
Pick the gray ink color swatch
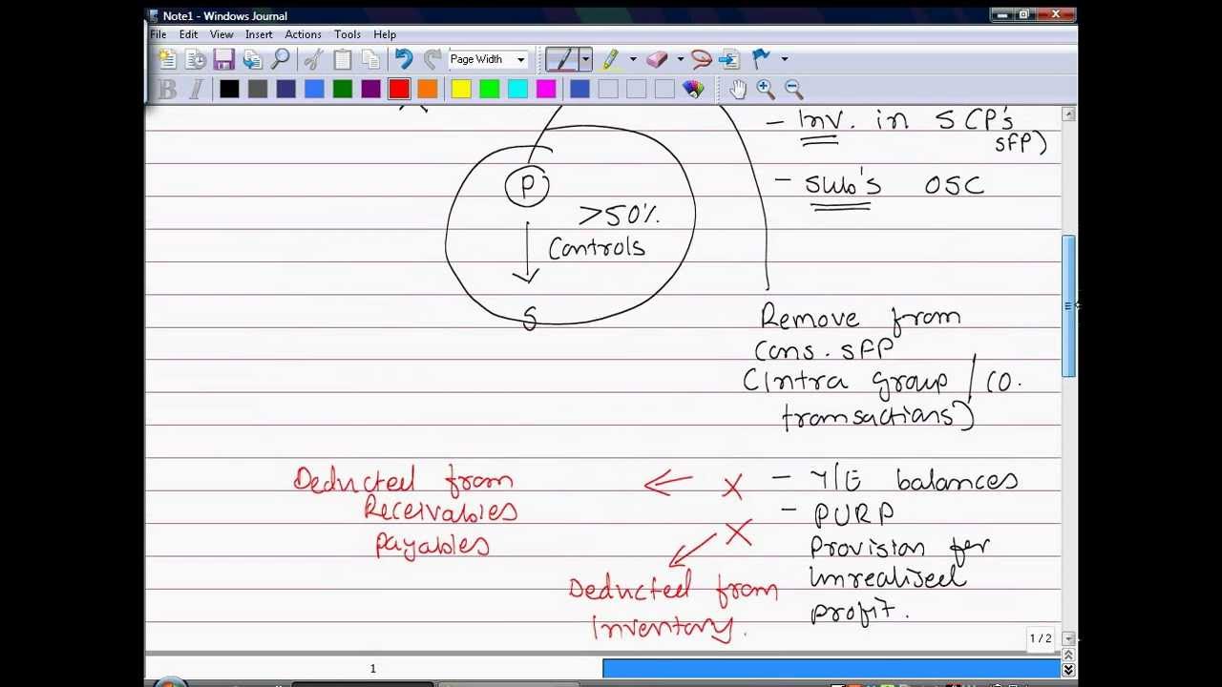[x=258, y=90]
